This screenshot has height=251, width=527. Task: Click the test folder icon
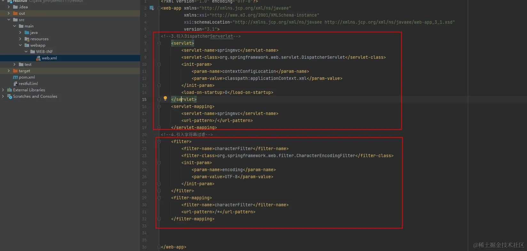tap(21, 65)
